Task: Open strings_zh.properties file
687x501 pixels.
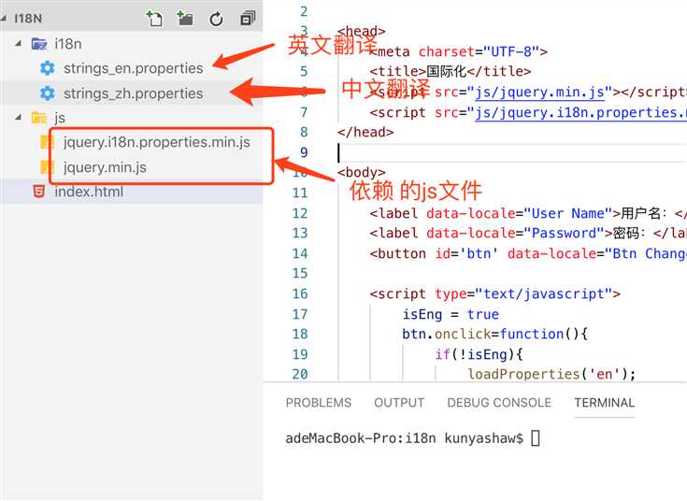Action: pyautogui.click(x=133, y=93)
